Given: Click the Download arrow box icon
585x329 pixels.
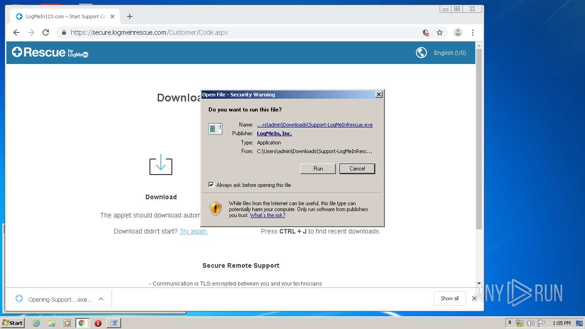Looking at the screenshot, I should coord(161,164).
